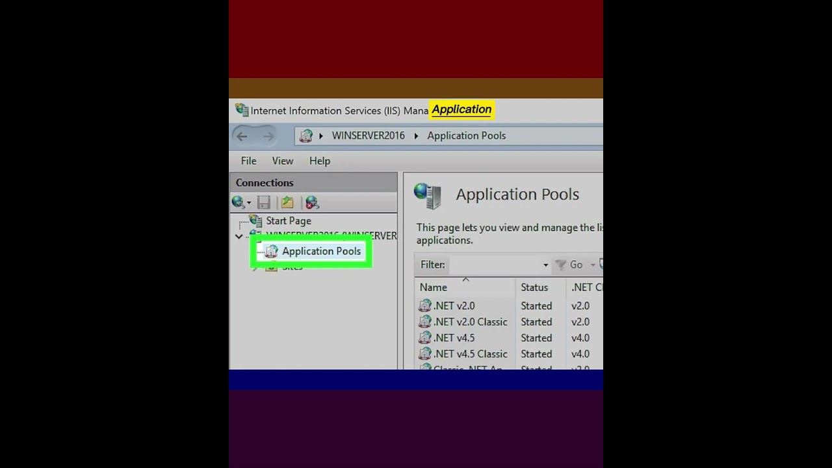Click the Start Page tree icon
The width and height of the screenshot is (832, 468).
[x=256, y=220]
